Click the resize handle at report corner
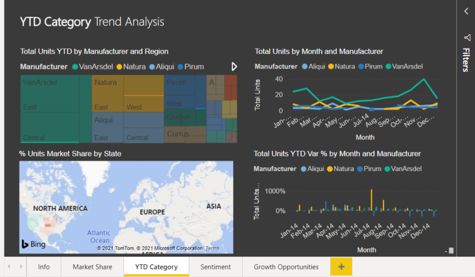Viewport: 475px width, 277px height. pos(451,251)
